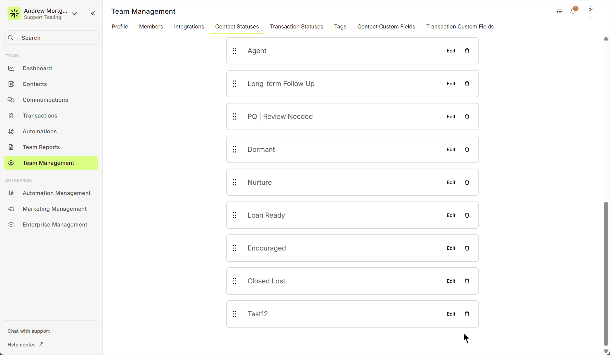Edit the Long-term Follow Up status
The image size is (610, 355).
[x=451, y=84]
